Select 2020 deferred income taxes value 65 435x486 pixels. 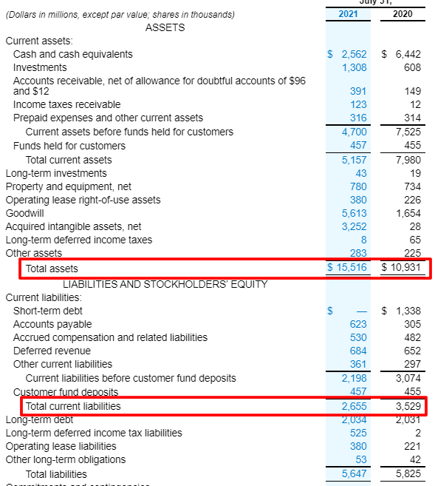point(415,240)
